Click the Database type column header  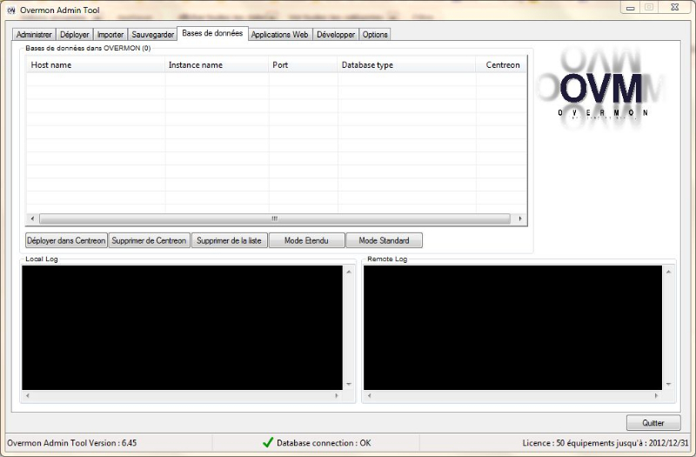406,64
